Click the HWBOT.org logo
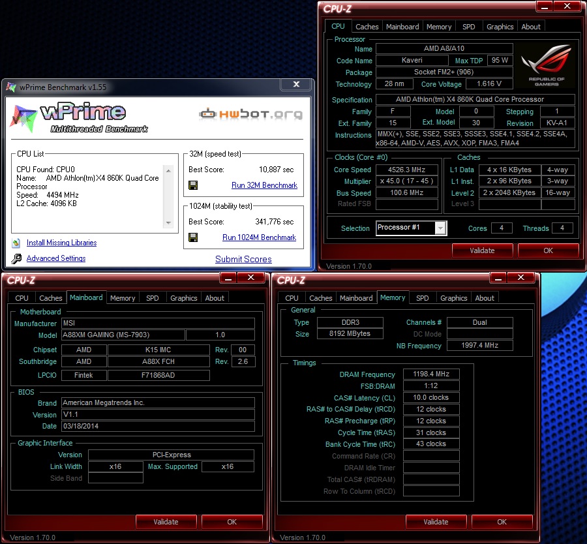The image size is (587, 544). click(x=250, y=113)
